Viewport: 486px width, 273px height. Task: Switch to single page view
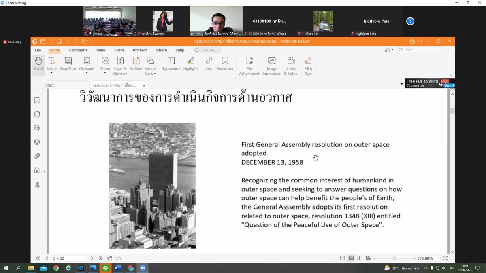343,258
